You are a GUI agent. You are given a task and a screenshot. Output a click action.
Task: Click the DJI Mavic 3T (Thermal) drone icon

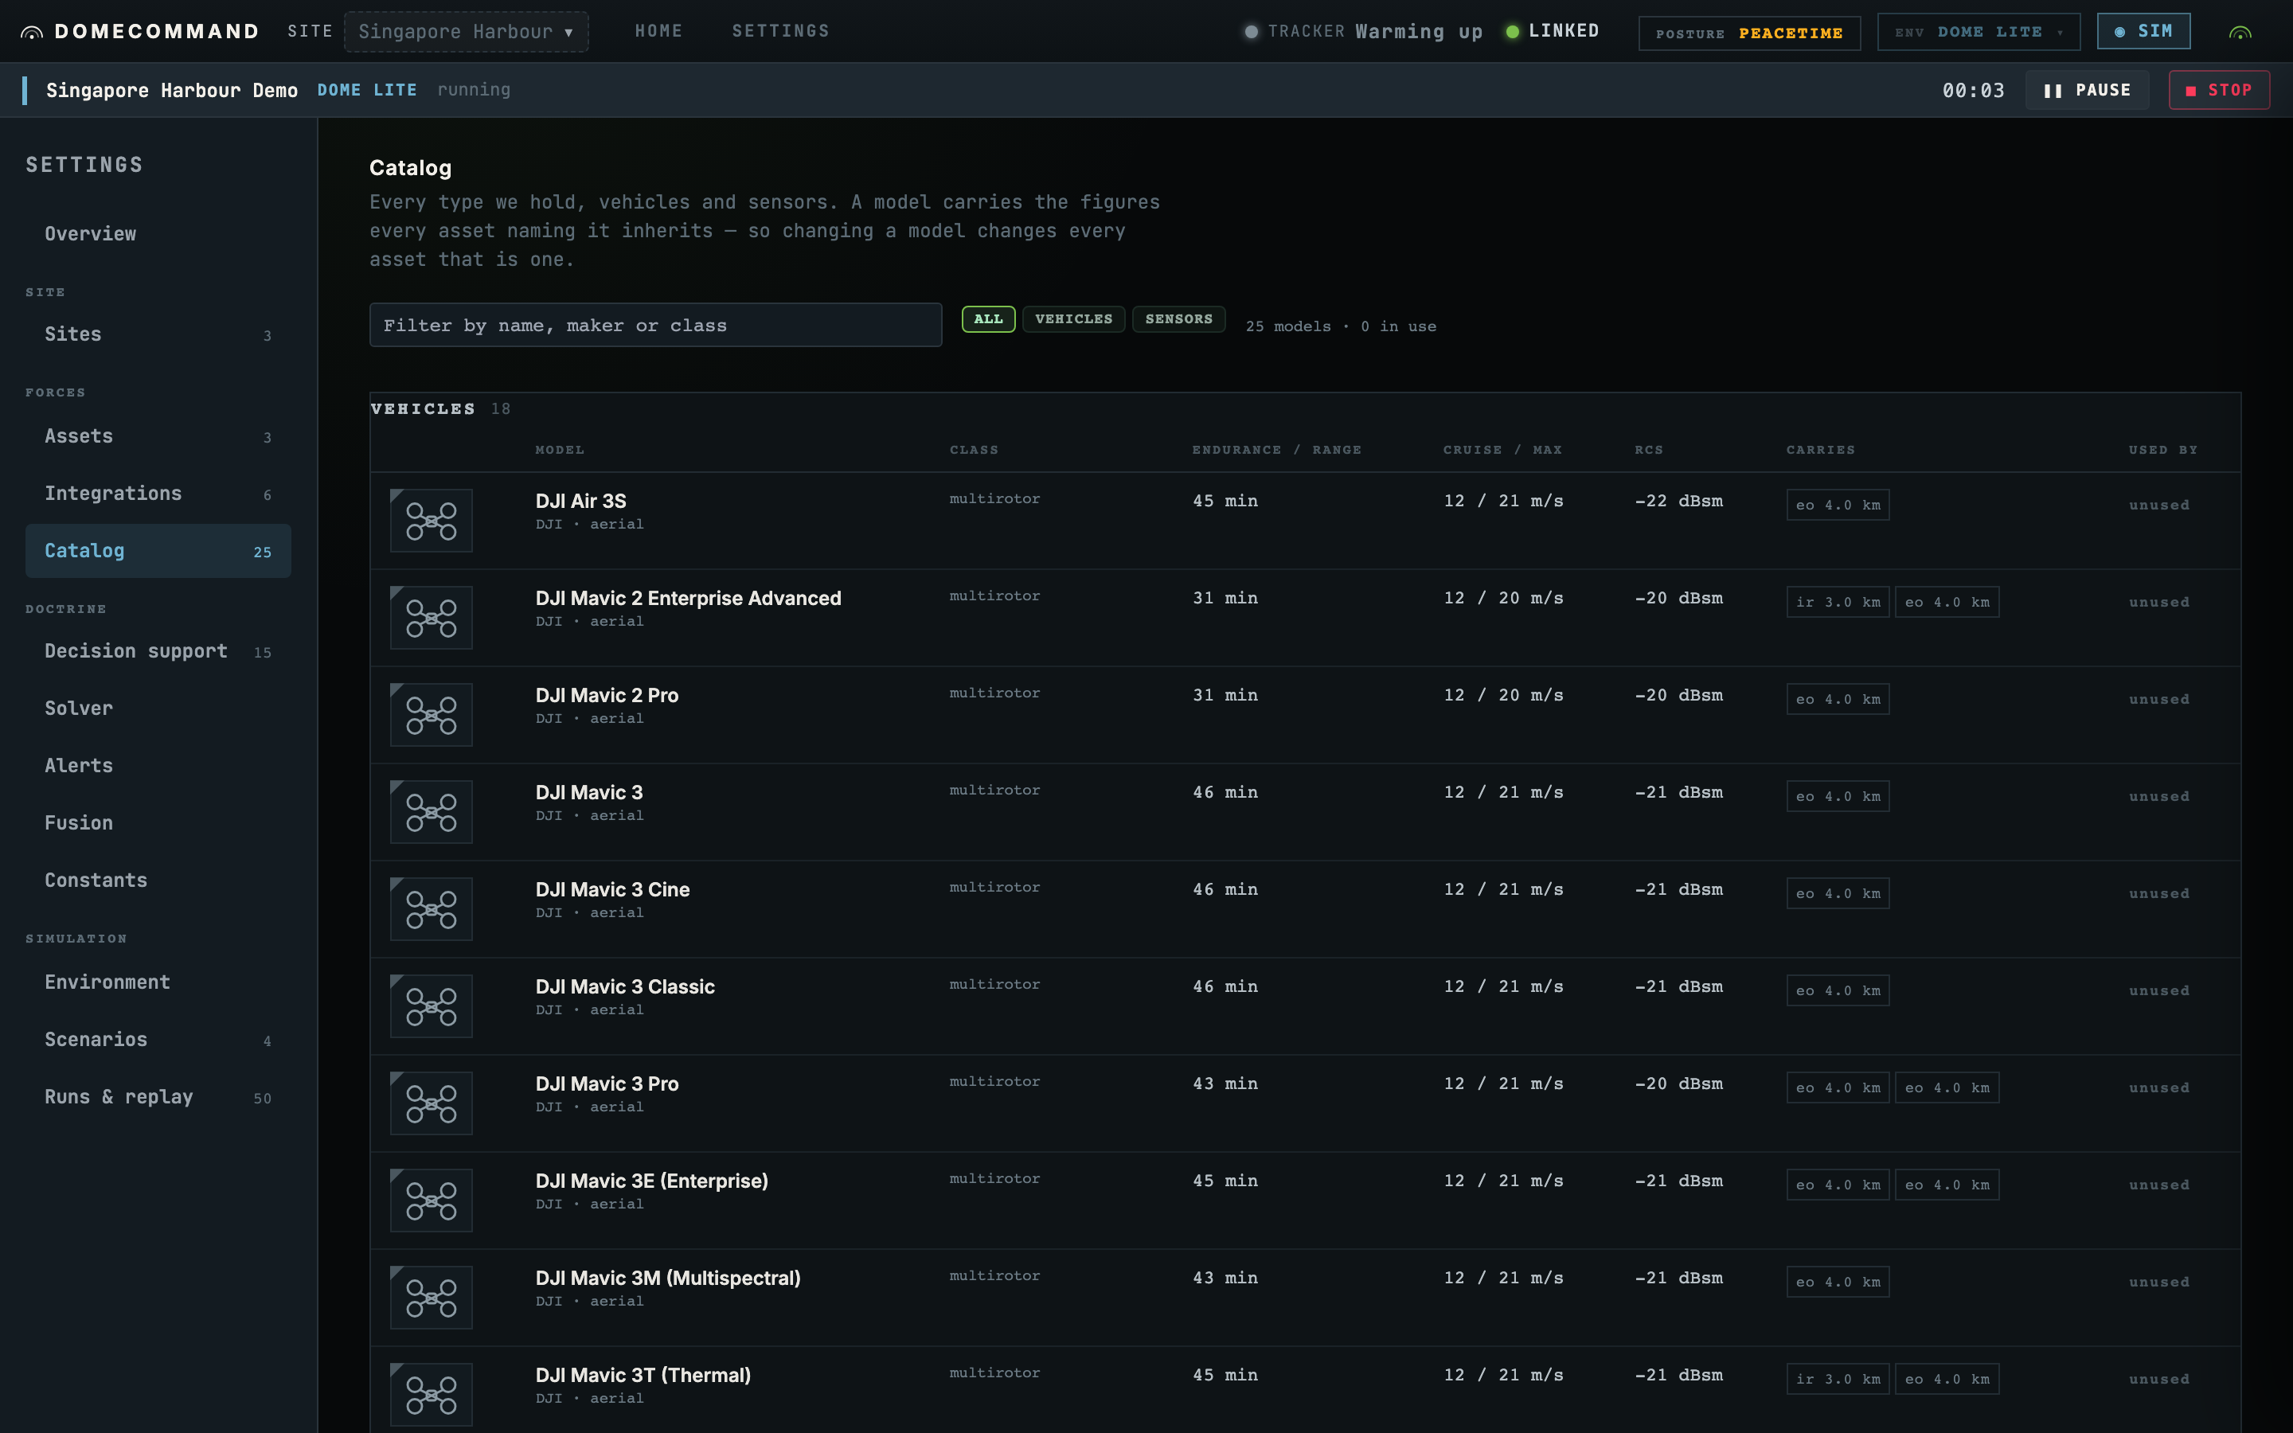coord(431,1395)
